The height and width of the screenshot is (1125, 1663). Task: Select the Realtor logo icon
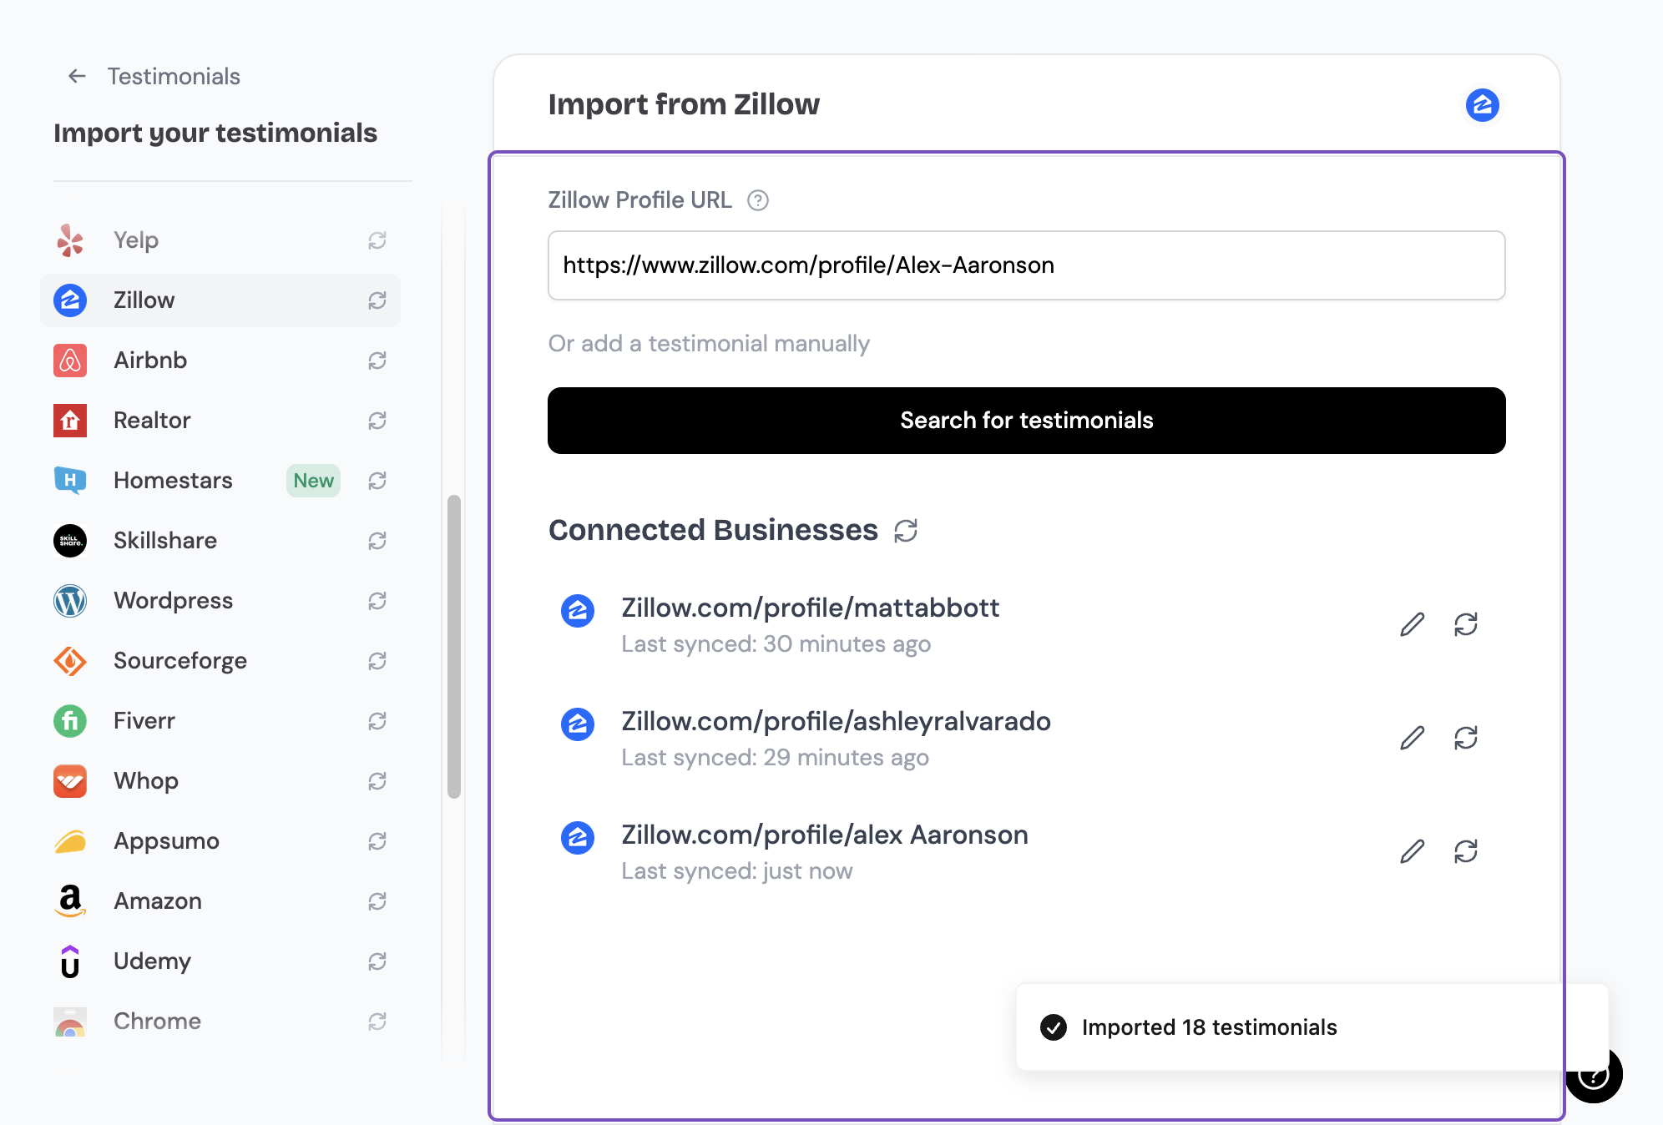(x=70, y=421)
